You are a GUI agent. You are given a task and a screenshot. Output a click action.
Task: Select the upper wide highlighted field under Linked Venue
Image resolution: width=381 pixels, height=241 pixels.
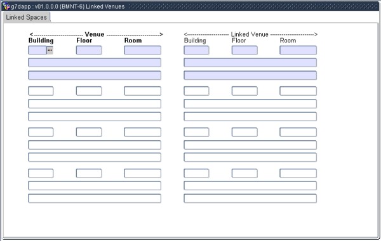[250, 63]
